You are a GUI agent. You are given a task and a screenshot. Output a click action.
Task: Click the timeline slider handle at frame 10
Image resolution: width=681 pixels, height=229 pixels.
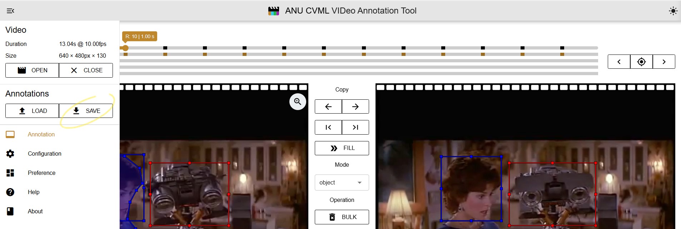pyautogui.click(x=125, y=48)
